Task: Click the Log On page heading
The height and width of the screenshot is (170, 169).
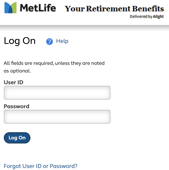Action: point(20,41)
